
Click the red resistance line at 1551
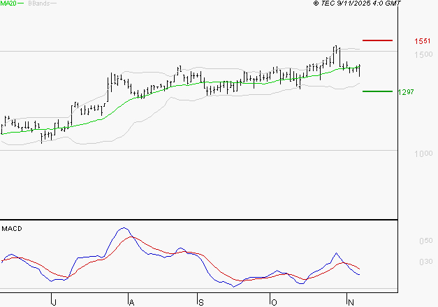[x=377, y=40]
